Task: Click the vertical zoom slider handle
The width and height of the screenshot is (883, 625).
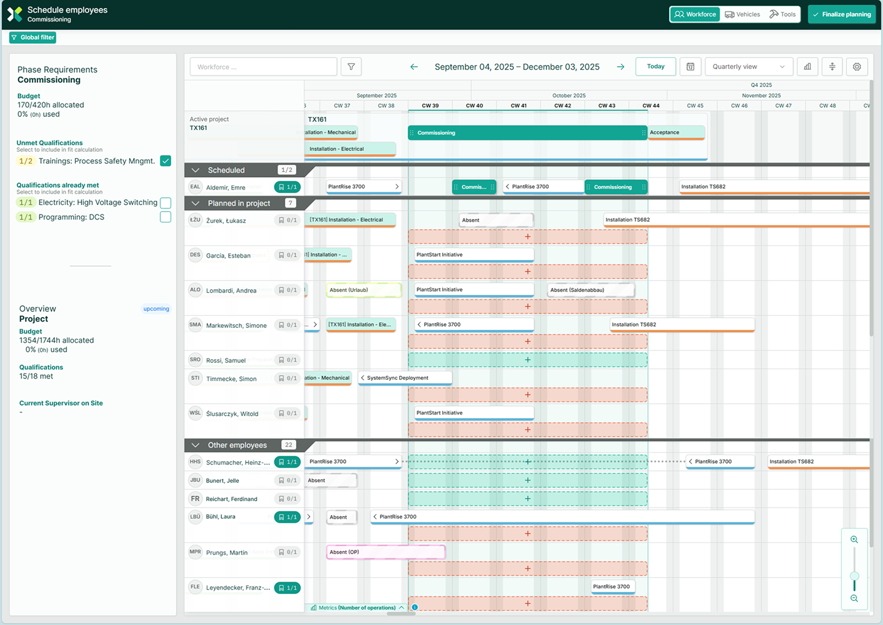Action: pos(854,576)
